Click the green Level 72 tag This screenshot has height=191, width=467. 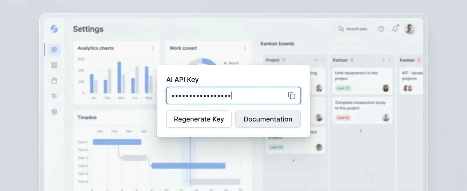click(343, 88)
